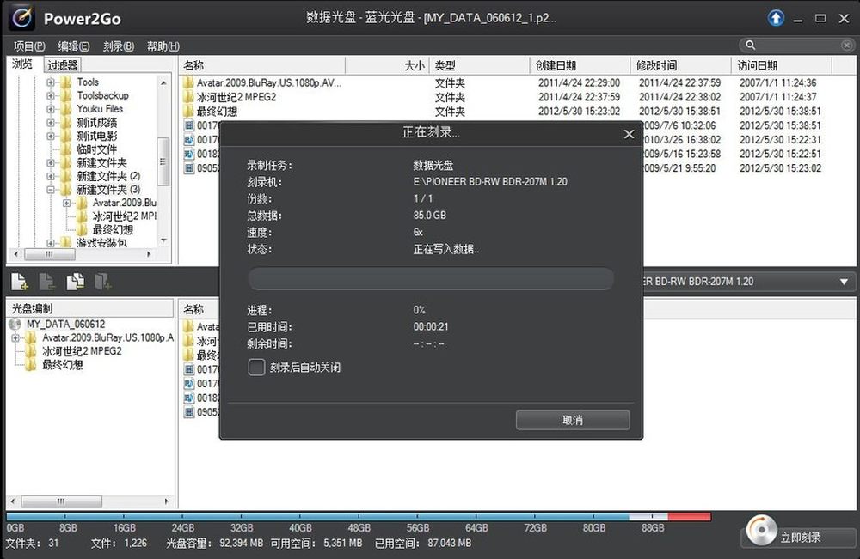Image resolution: width=860 pixels, height=559 pixels.
Task: Click the blue upgrade arrow icon
Action: click(x=776, y=18)
